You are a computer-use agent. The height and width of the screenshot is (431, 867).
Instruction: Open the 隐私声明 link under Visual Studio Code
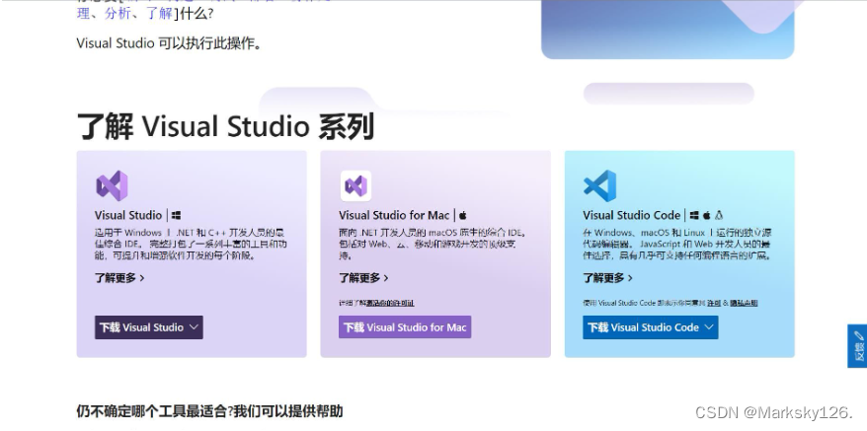(744, 303)
